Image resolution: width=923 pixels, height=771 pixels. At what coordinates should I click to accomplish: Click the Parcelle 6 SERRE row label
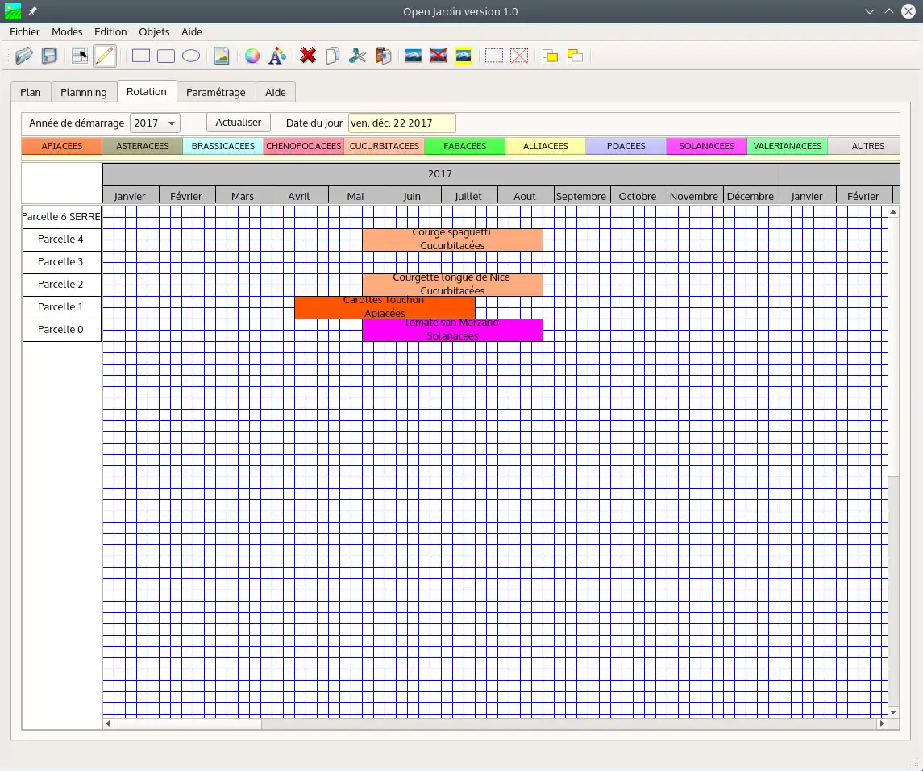(62, 217)
